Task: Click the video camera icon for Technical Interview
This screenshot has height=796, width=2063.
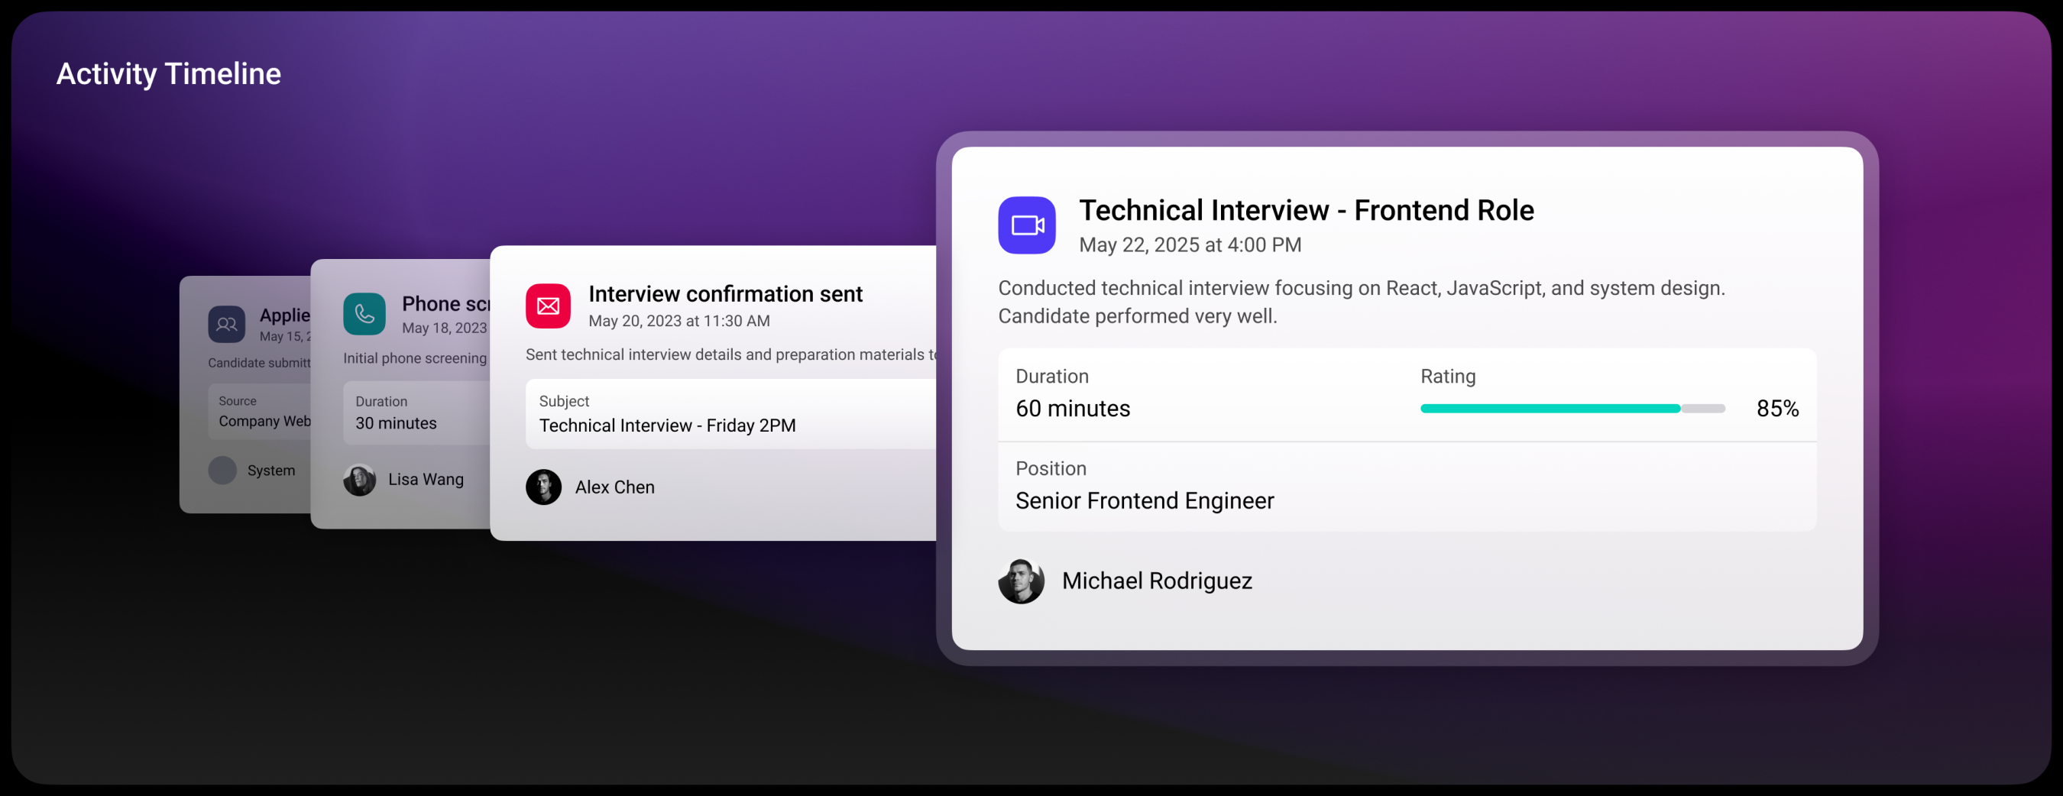Action: pyautogui.click(x=1026, y=225)
